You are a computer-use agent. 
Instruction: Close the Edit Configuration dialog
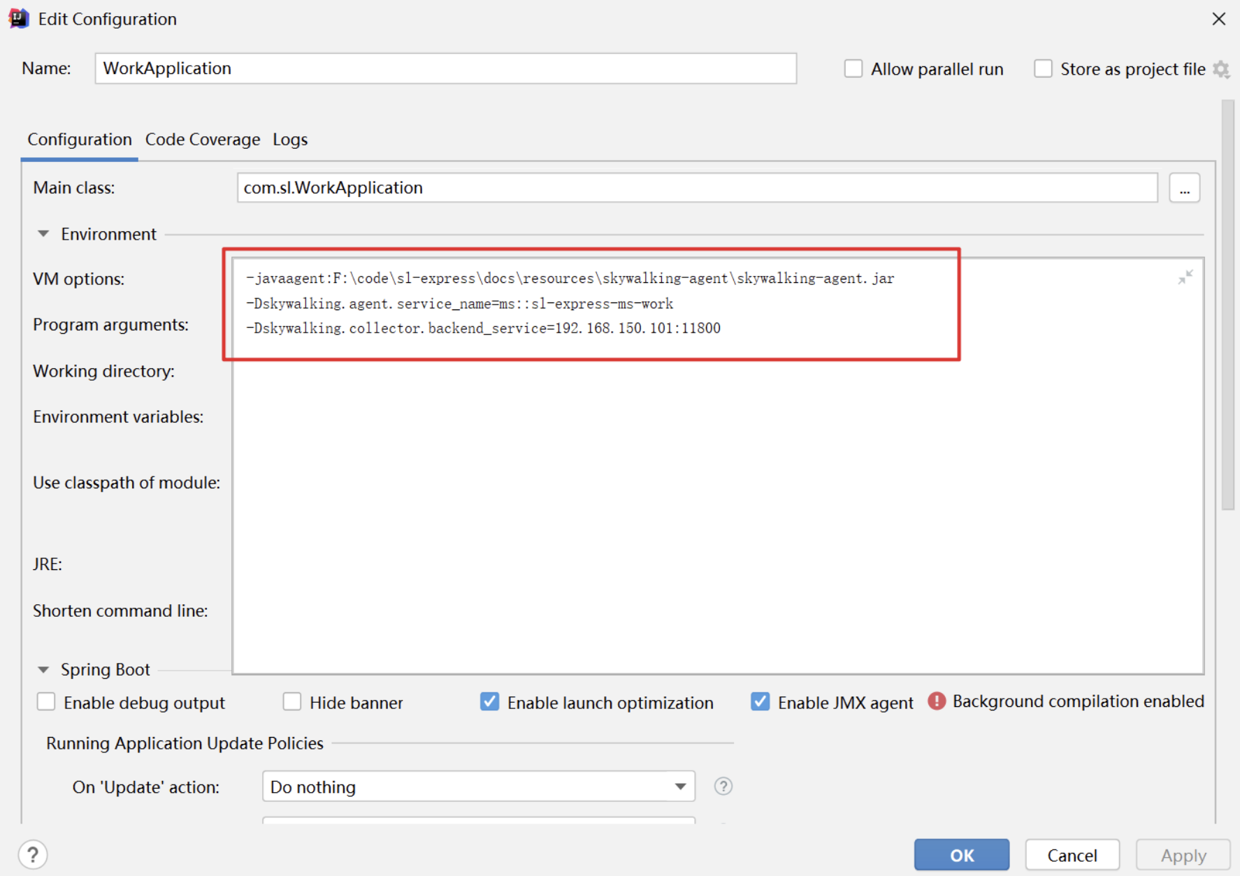pyautogui.click(x=1218, y=19)
